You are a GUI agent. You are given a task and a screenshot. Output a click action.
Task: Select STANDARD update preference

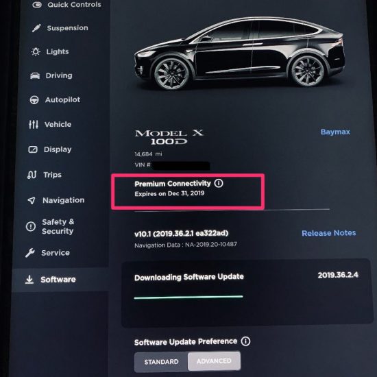(161, 362)
